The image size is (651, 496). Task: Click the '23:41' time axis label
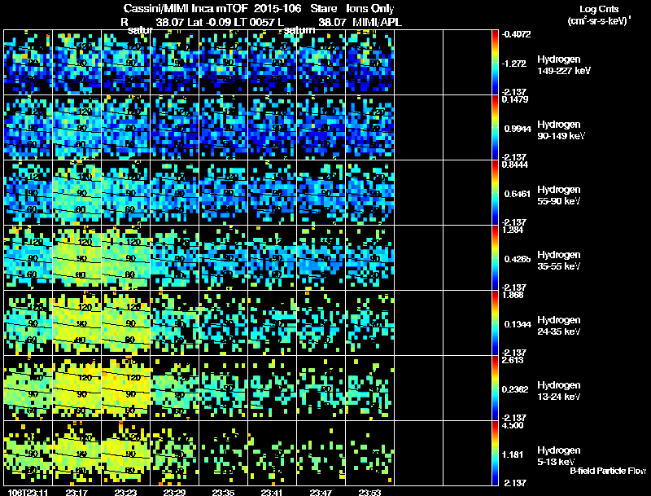[272, 493]
